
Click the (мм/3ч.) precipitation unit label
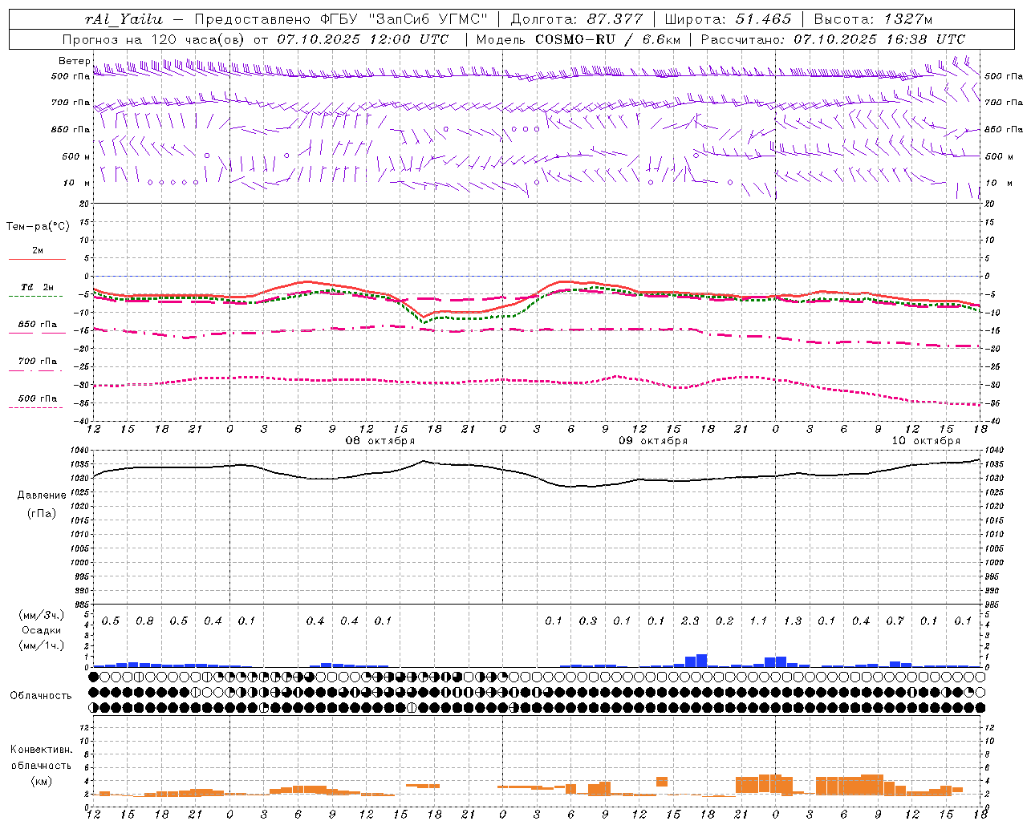42,615
